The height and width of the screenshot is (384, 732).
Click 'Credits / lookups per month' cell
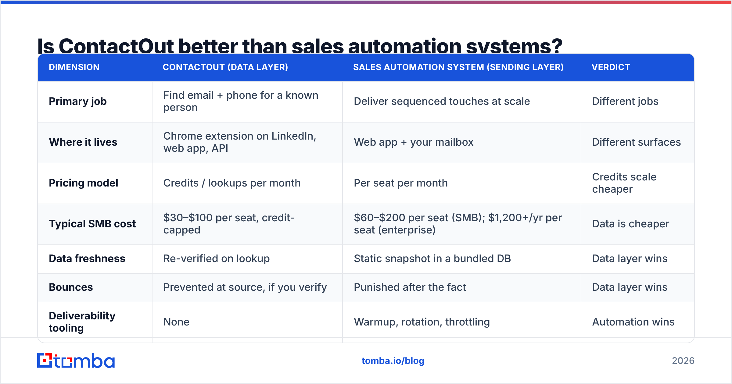(232, 183)
